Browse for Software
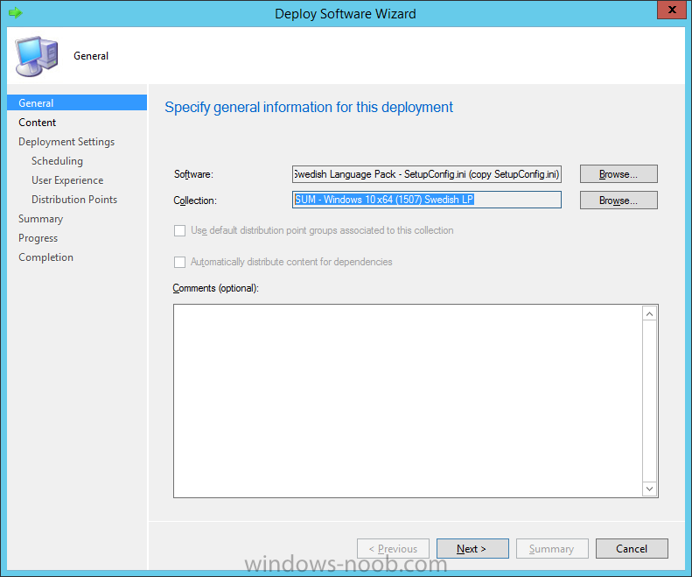The height and width of the screenshot is (577, 692). point(619,174)
